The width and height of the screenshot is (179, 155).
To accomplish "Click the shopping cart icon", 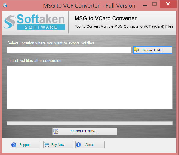I will coord(47,145).
